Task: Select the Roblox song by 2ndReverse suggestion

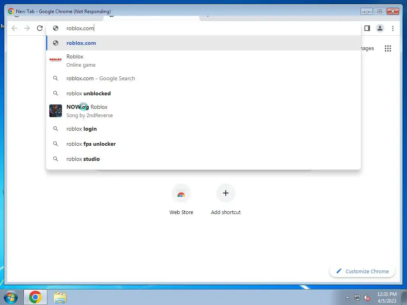Action: [x=204, y=111]
